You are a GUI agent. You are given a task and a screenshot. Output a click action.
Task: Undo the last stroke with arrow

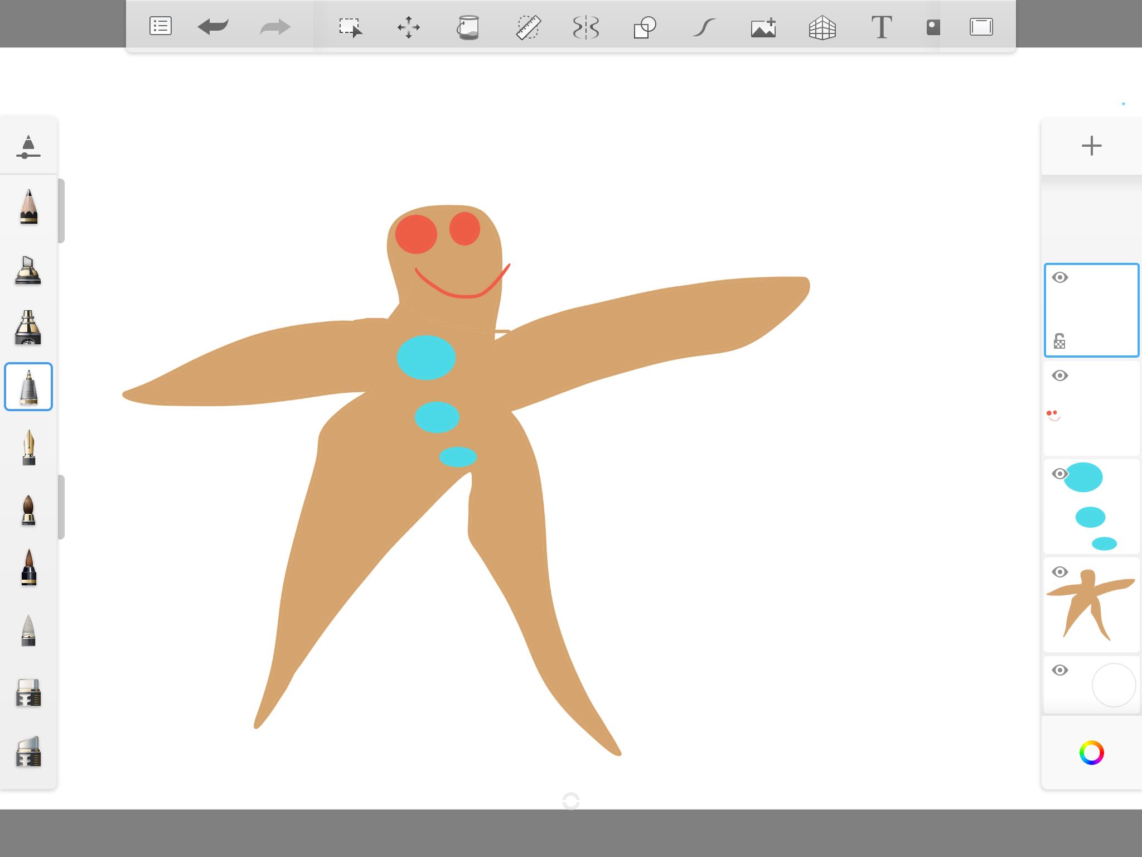(213, 26)
